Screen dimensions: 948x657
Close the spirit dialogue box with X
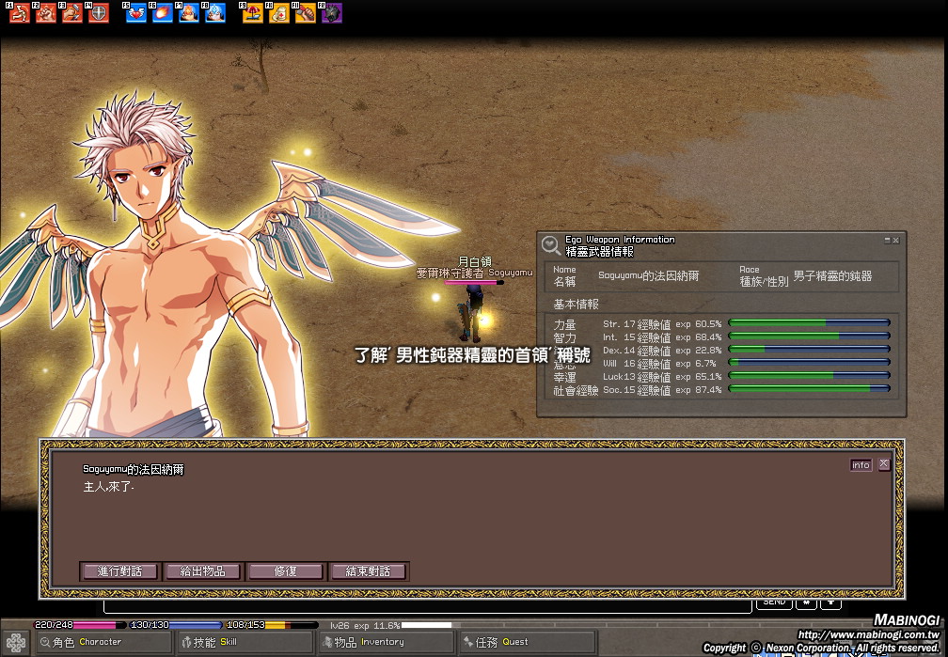tap(884, 464)
